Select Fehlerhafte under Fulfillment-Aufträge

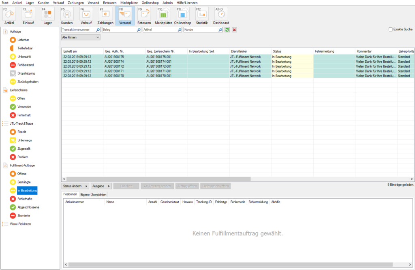[26, 199]
